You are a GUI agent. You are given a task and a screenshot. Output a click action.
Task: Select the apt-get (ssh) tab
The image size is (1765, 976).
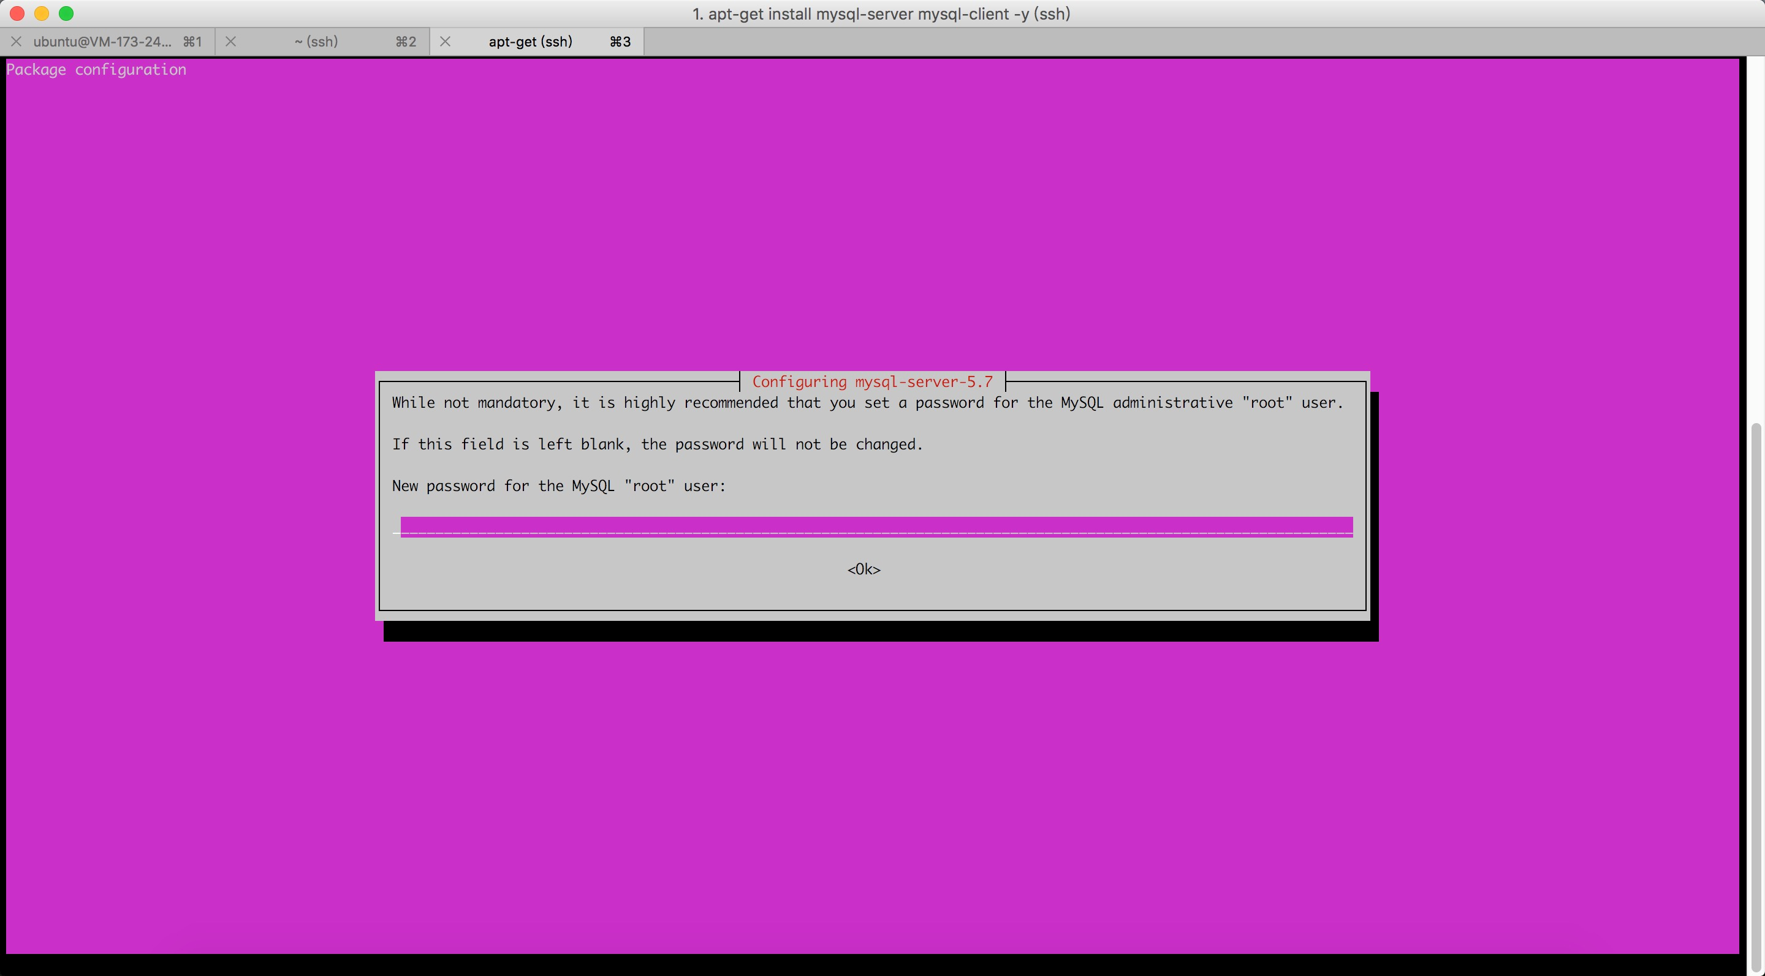530,42
